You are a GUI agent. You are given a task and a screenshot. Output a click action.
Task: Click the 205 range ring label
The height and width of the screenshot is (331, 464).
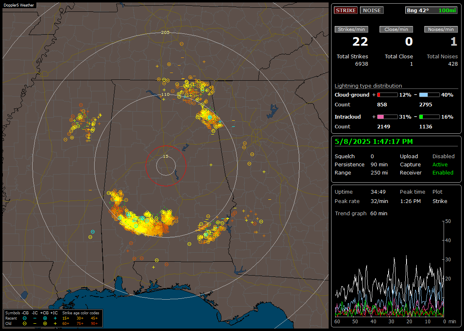(166, 33)
